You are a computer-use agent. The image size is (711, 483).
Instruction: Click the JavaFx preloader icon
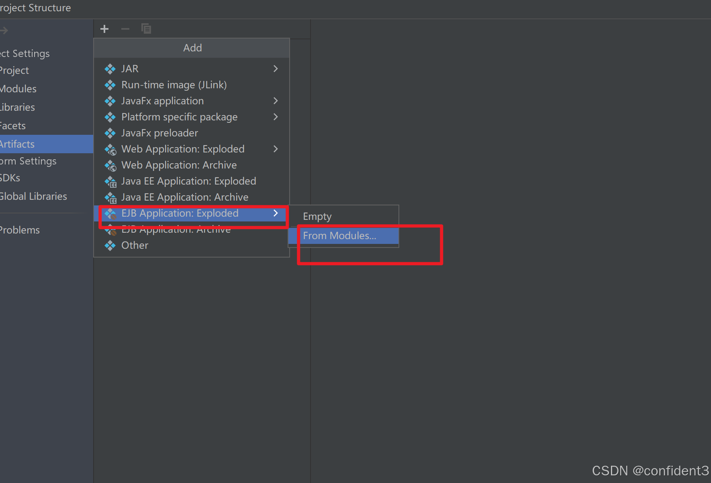tap(110, 133)
